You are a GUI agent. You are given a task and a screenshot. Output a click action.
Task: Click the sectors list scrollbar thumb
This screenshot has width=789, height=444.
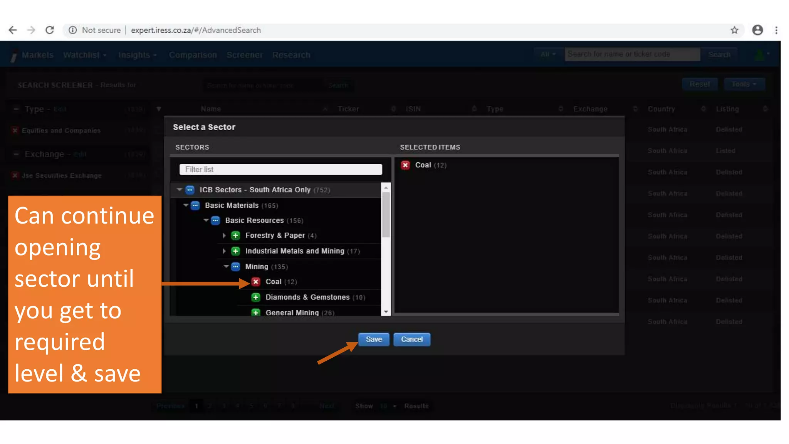386,215
